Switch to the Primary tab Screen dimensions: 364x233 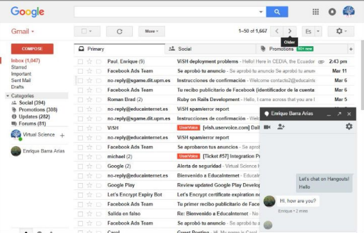[x=119, y=49]
